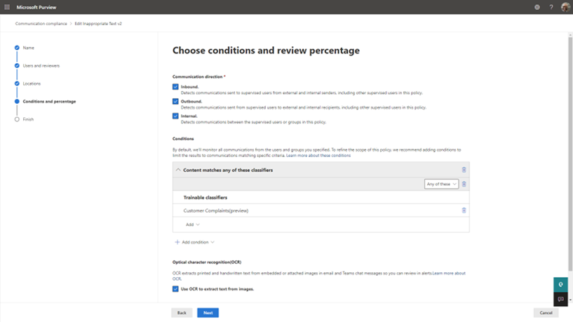
Task: Click the Next button
Action: [x=208, y=313]
